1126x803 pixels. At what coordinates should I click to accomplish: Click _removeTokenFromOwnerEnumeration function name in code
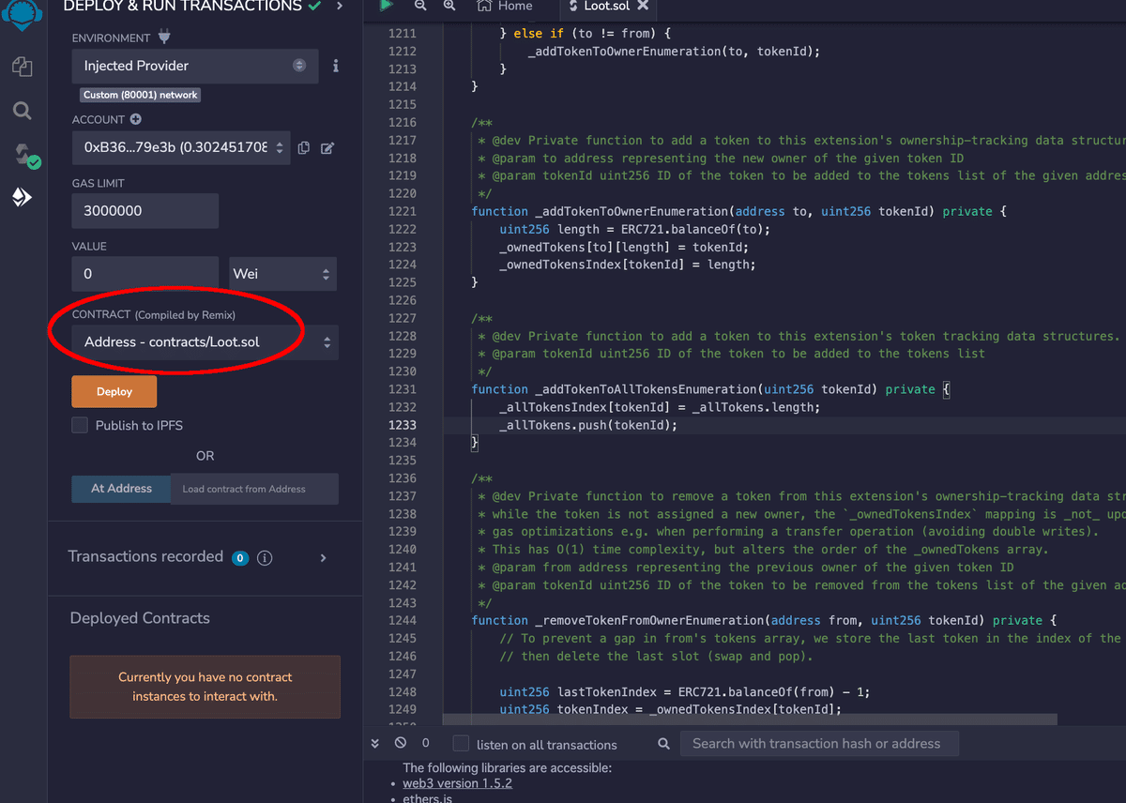(649, 620)
